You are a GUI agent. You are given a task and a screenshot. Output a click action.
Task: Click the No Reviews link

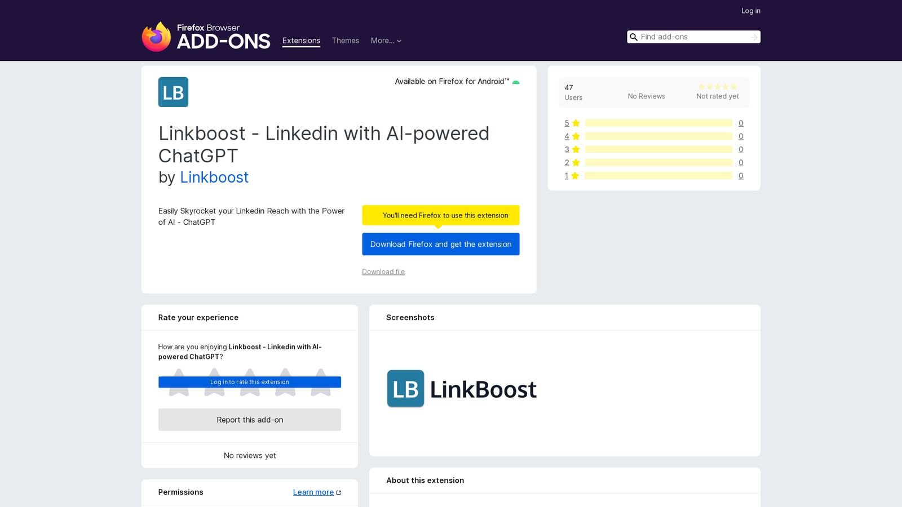point(646,96)
